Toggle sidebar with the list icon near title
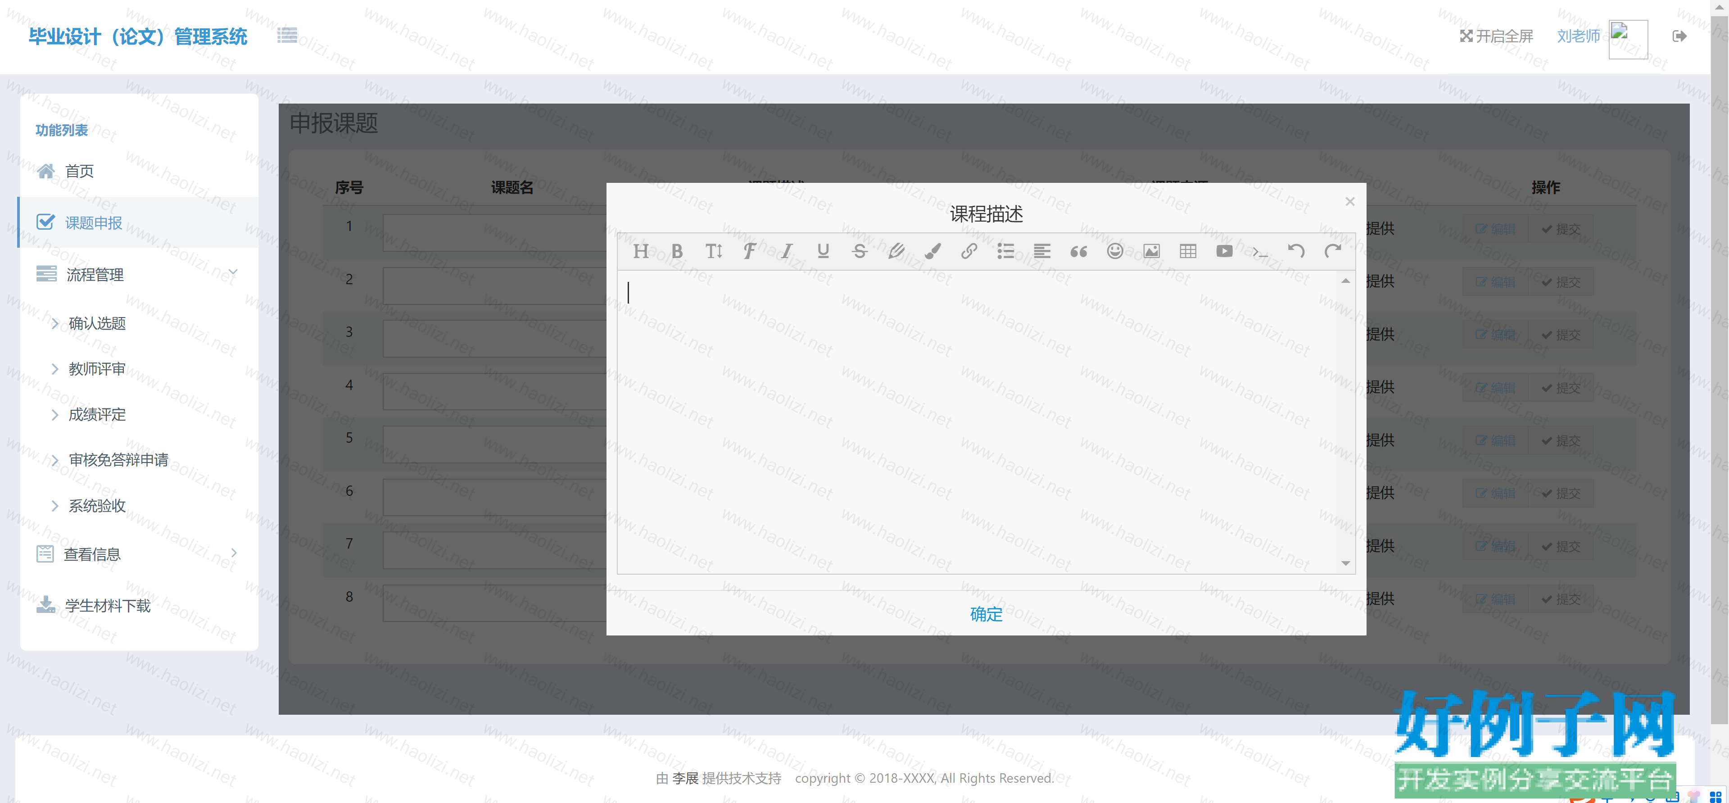1729x803 pixels. (287, 36)
